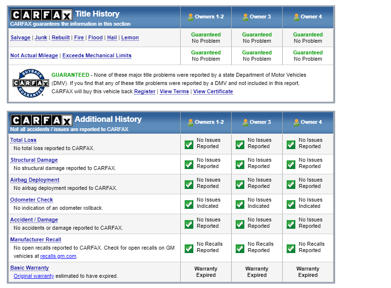
Task: Select the Odometer Check checkmark for Owners 1-2
Action: pyautogui.click(x=189, y=204)
